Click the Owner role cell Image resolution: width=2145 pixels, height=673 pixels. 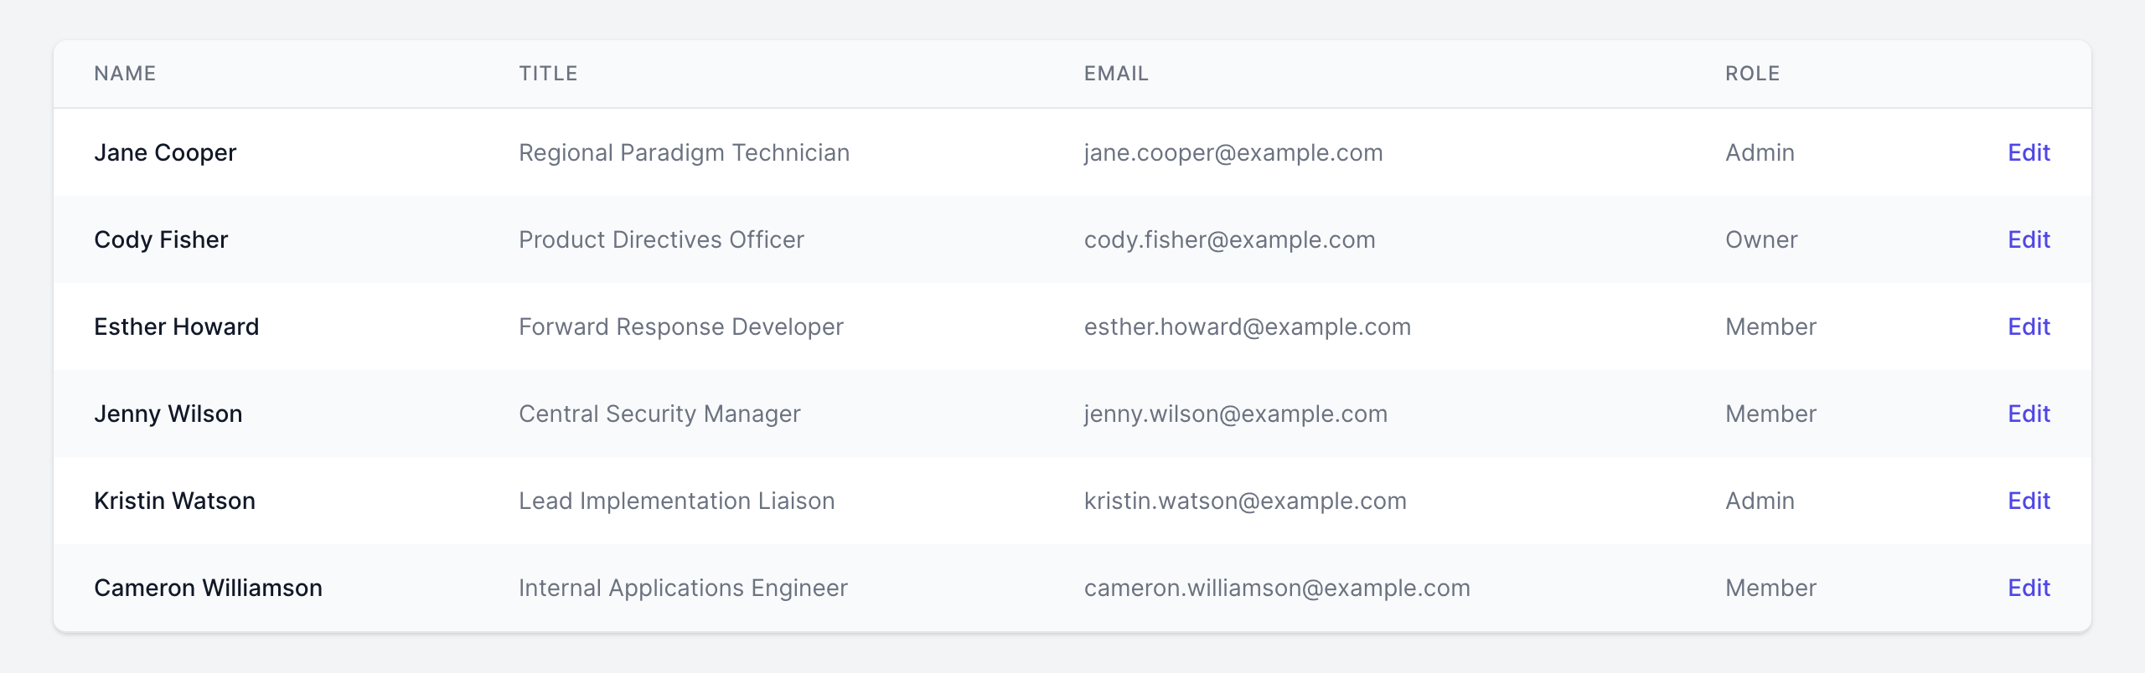1761,239
